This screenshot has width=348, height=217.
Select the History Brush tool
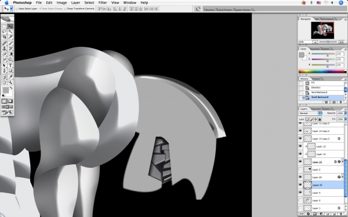click(x=10, y=49)
